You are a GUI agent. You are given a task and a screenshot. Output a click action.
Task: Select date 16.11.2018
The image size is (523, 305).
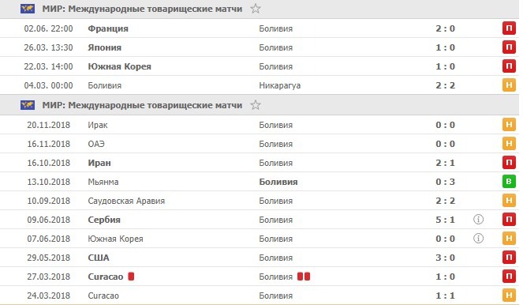(x=49, y=144)
